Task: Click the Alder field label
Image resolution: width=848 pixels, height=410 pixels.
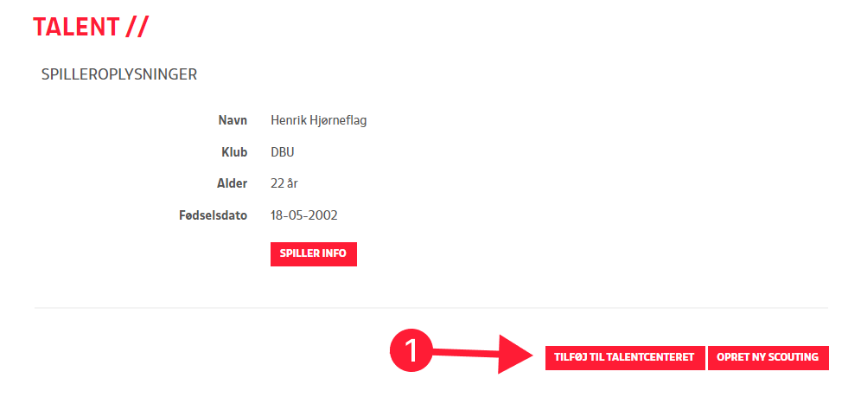Action: [x=232, y=183]
